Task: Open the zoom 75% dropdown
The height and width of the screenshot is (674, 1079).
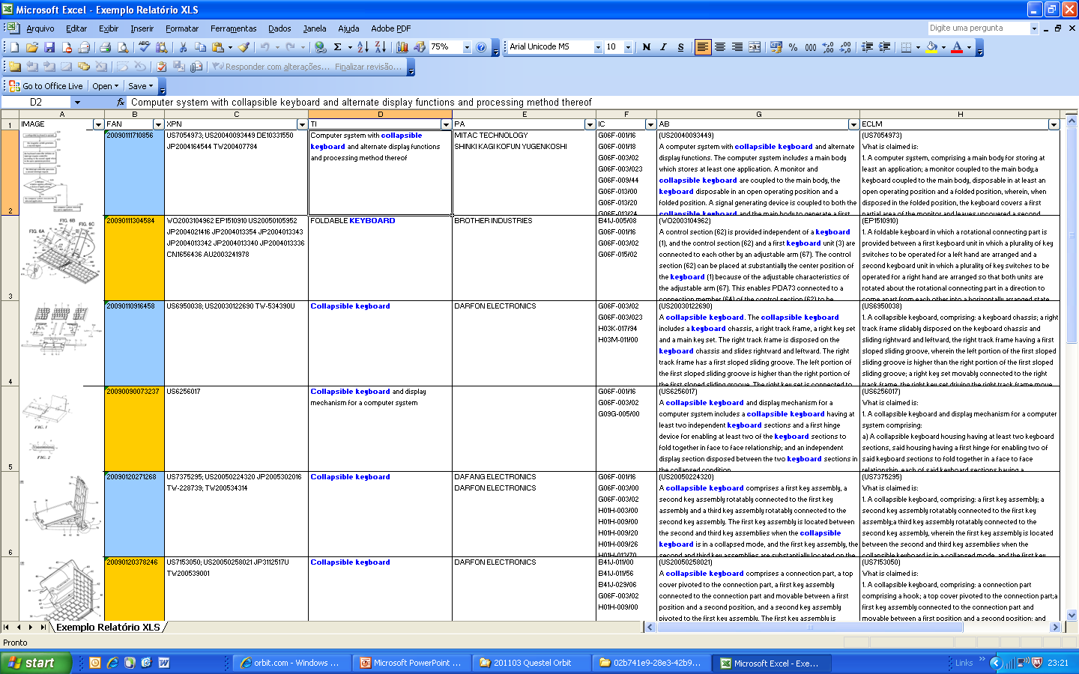Action: coord(467,46)
